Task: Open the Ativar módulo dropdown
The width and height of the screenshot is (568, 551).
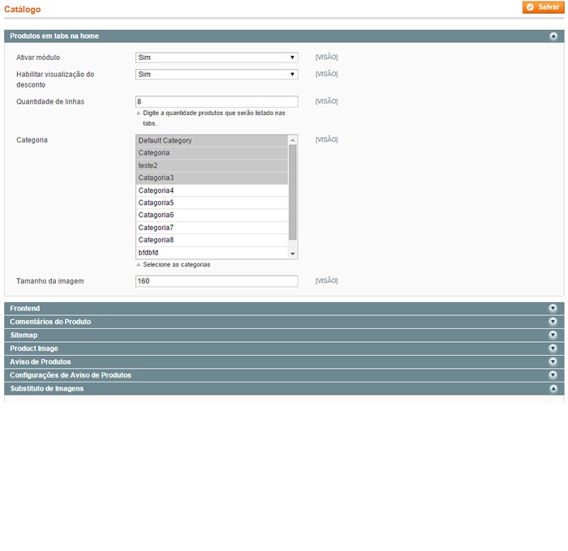Action: [x=216, y=58]
